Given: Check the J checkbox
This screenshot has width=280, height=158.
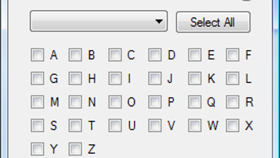Looking at the screenshot, I should [155, 78].
